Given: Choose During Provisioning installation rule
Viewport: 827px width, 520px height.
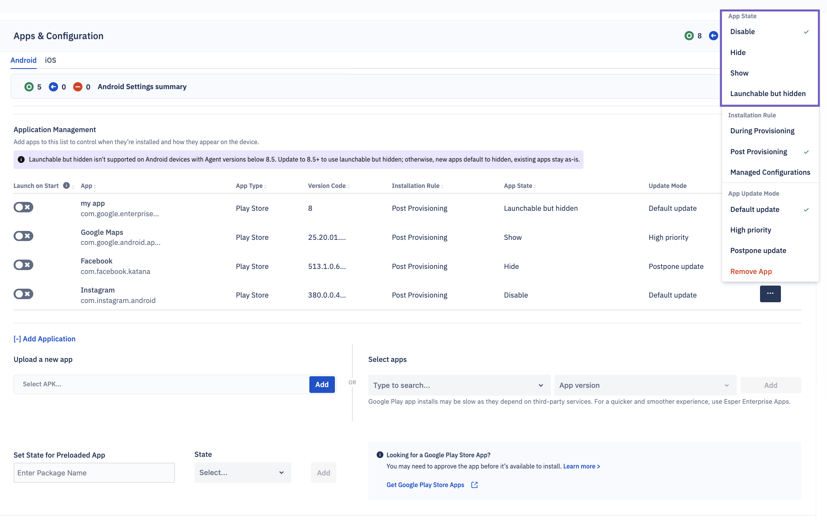Looking at the screenshot, I should pos(770,131).
